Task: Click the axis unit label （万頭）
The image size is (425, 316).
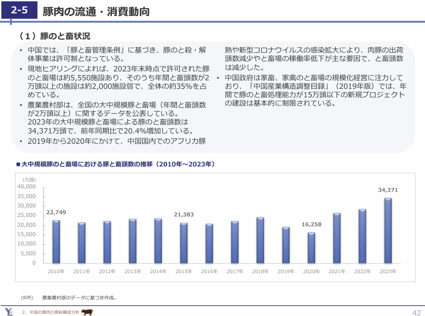Action: (x=29, y=180)
